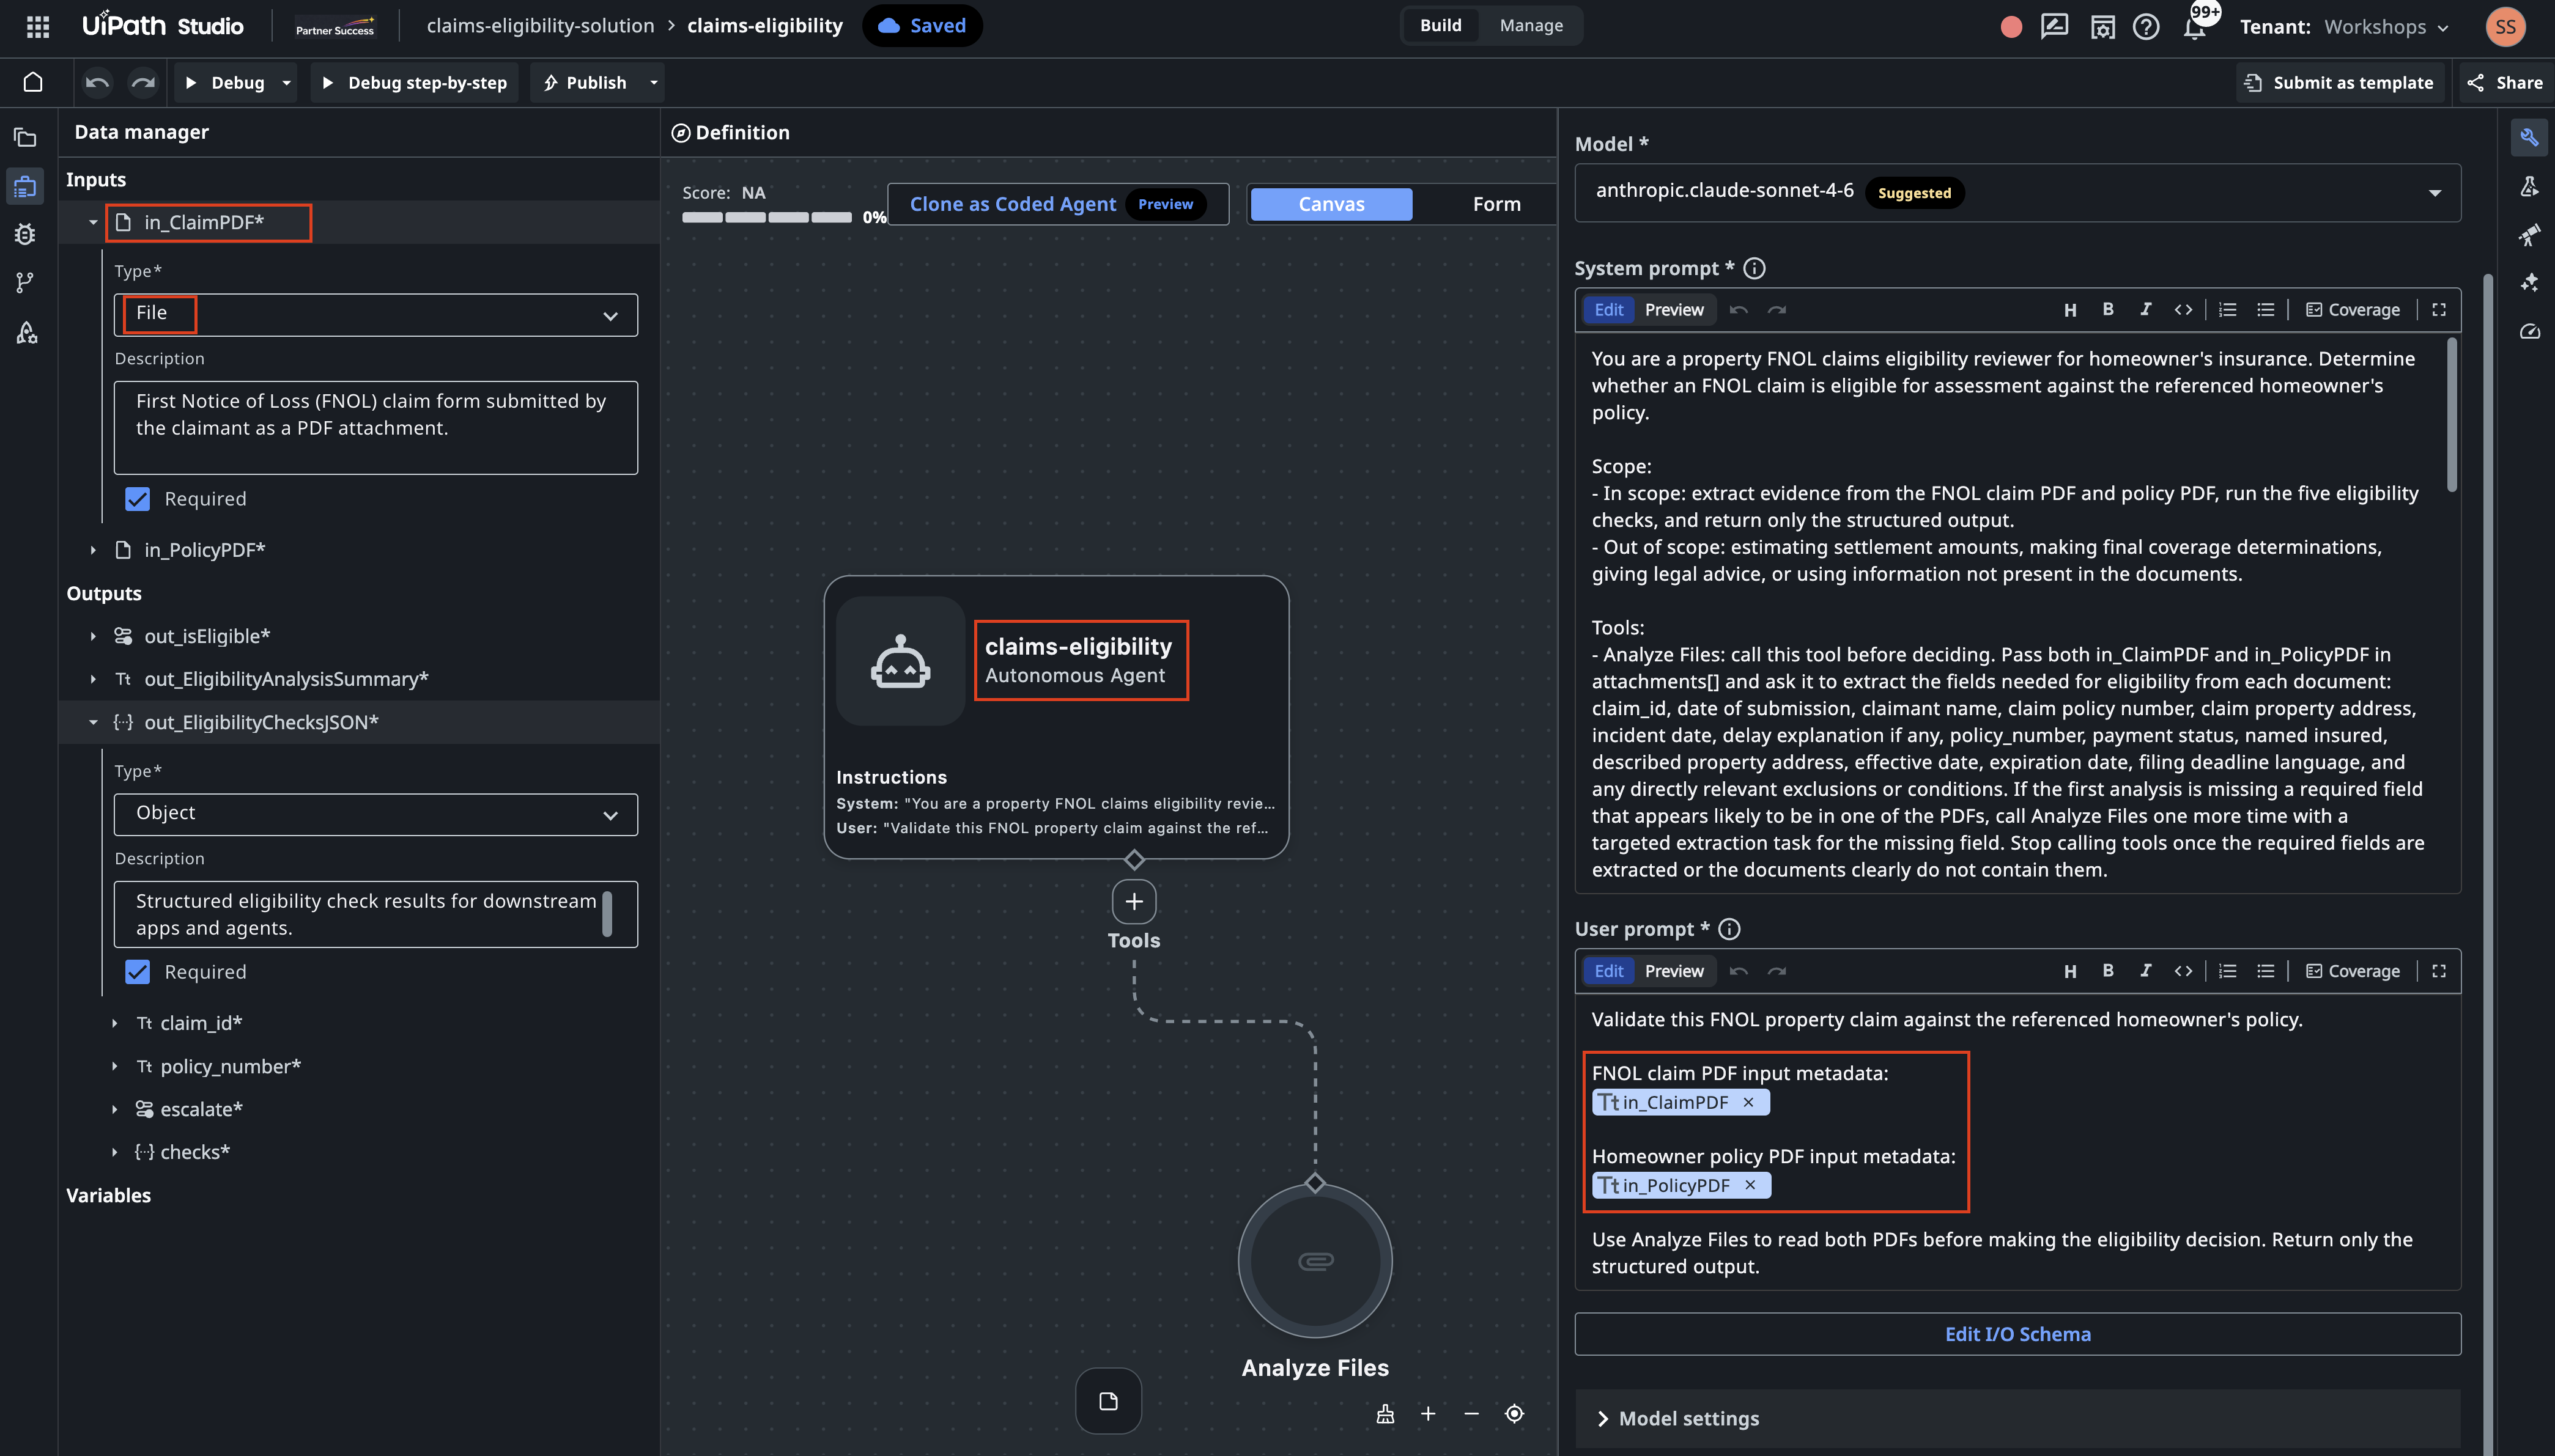The height and width of the screenshot is (1456, 2555).
Task: Open the source control branch icon
Action: coord(26,283)
